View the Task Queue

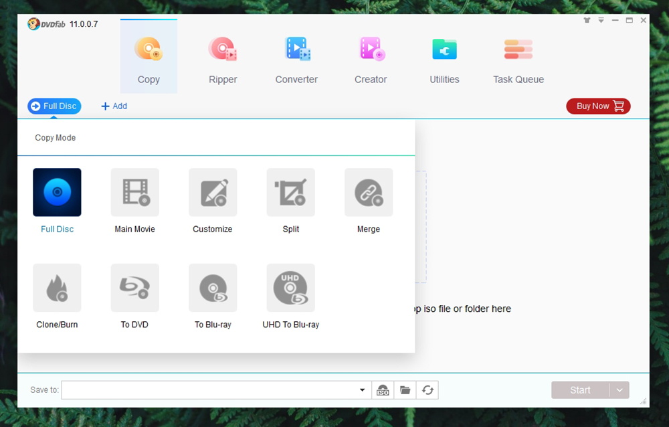tap(518, 60)
